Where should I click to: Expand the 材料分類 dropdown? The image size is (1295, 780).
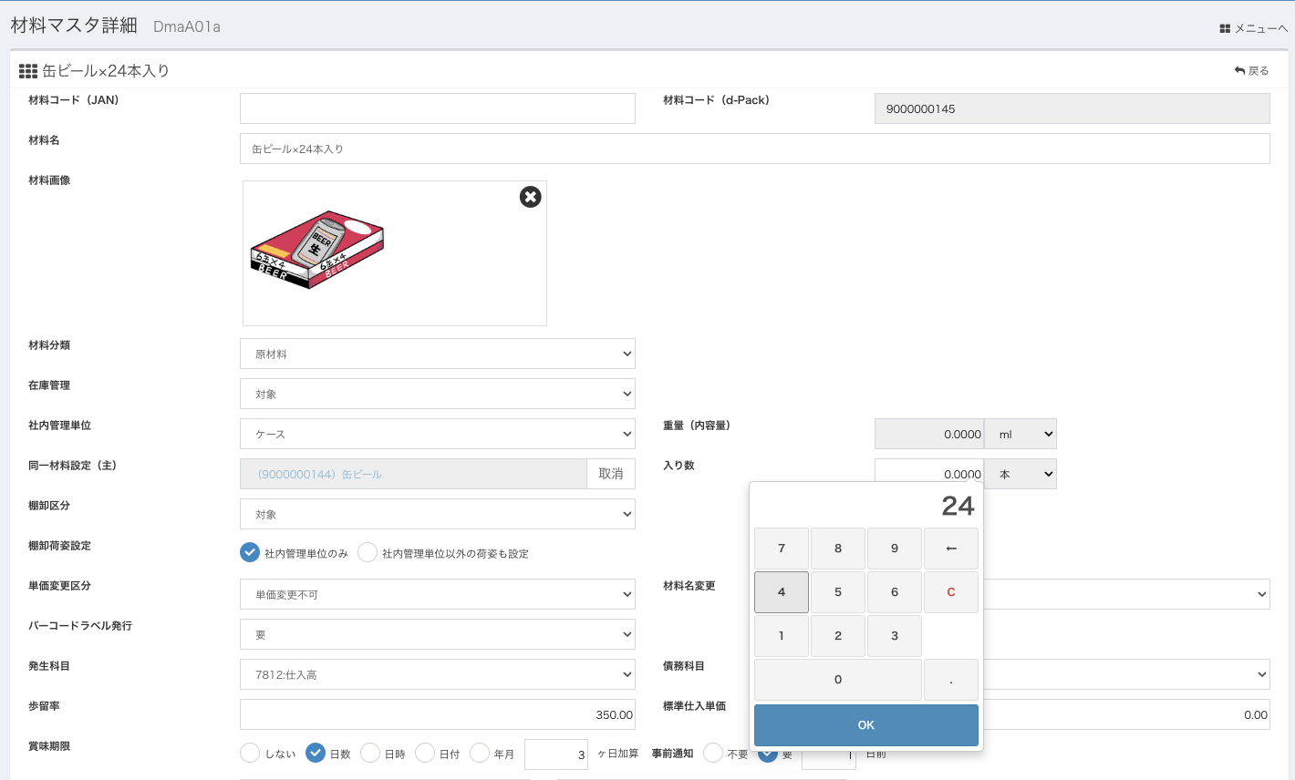point(437,354)
